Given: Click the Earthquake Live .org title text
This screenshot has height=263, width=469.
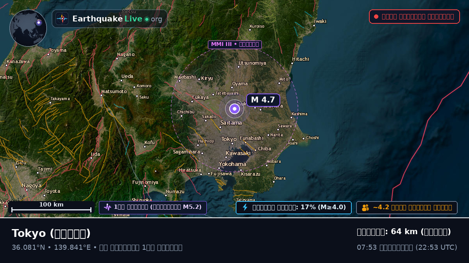Looking at the screenshot, I should pos(117,19).
